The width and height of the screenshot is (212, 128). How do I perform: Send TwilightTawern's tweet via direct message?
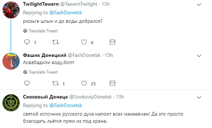(112, 42)
